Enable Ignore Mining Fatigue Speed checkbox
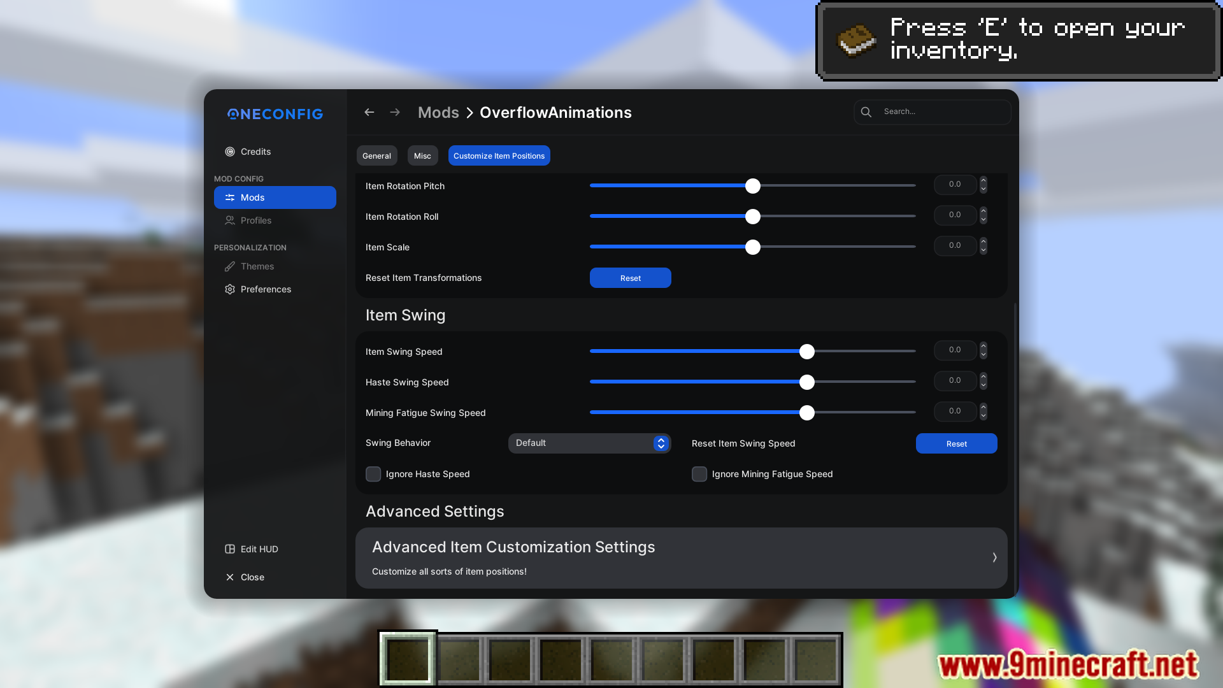 (699, 474)
